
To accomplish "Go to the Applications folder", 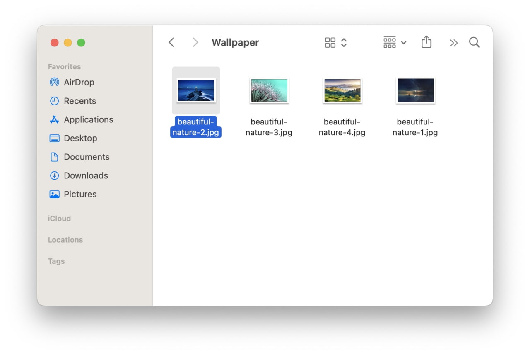I will pyautogui.click(x=88, y=119).
